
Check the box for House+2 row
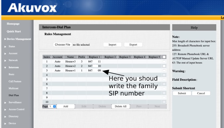click(x=164, y=66)
